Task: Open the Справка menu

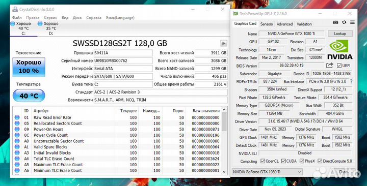Action: tap(94, 18)
